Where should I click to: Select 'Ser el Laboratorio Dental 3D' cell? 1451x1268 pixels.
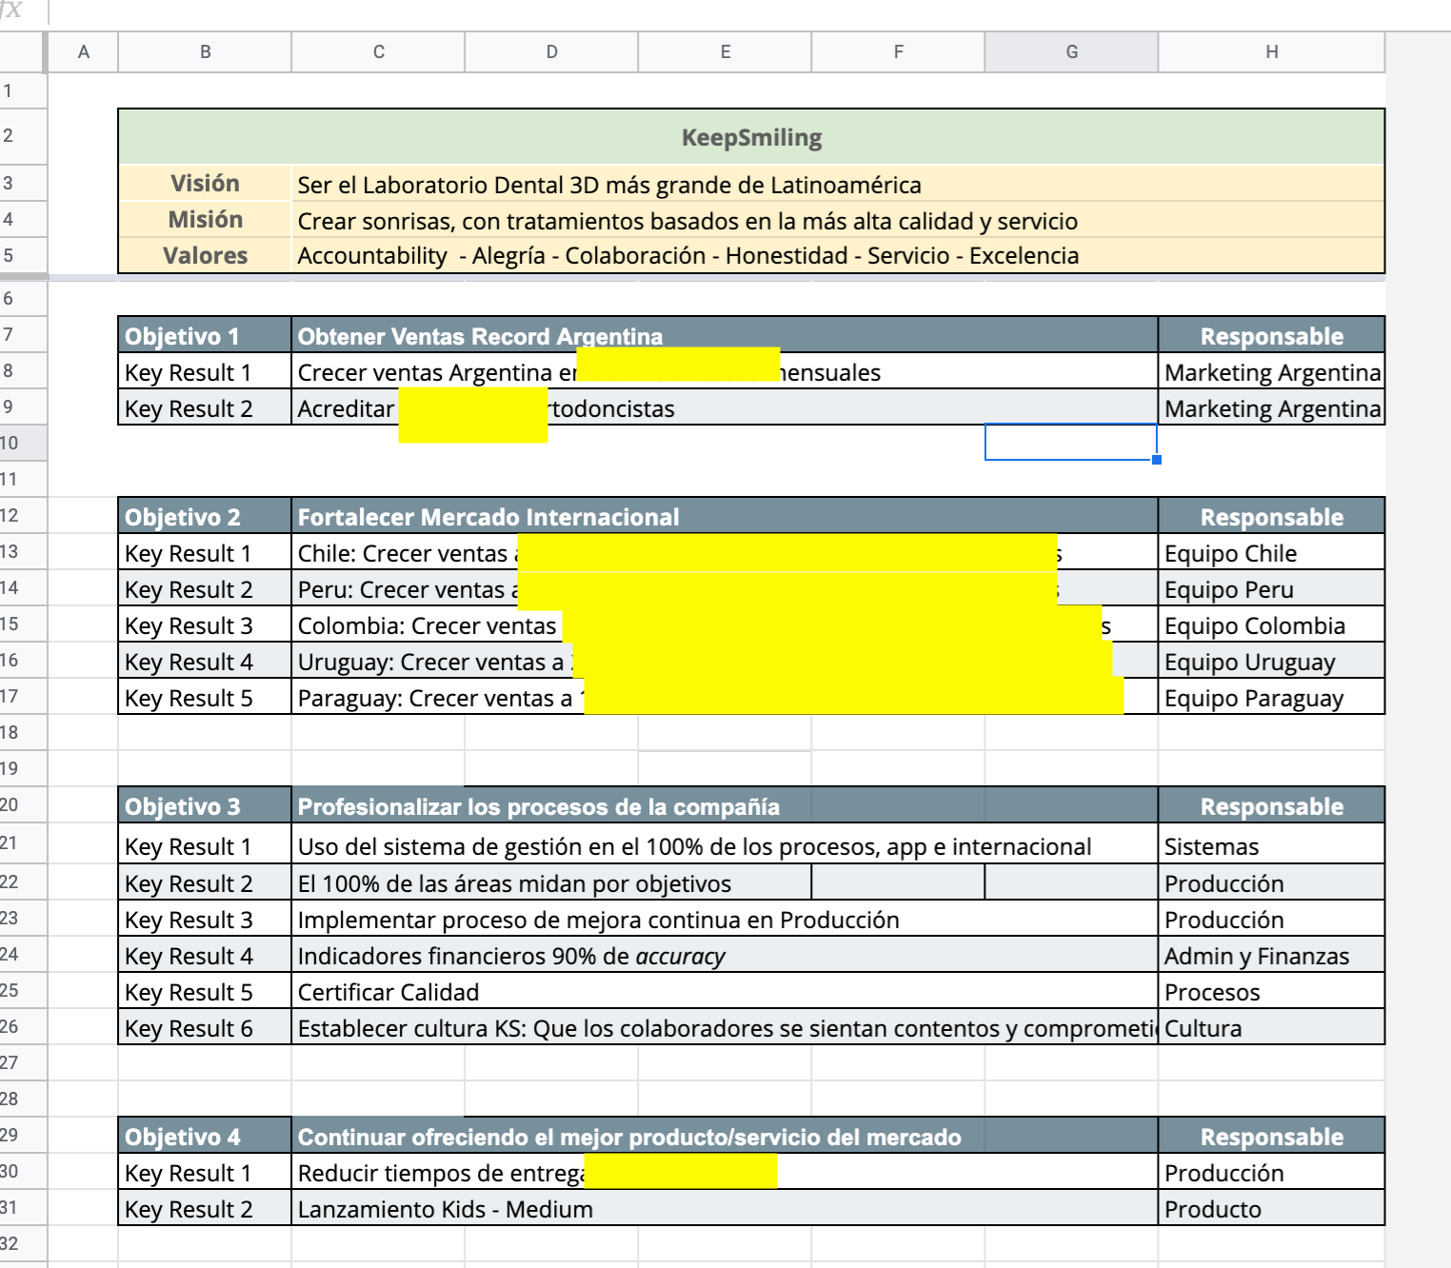tap(838, 183)
